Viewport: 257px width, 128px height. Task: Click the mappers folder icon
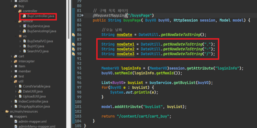click(x=11, y=117)
